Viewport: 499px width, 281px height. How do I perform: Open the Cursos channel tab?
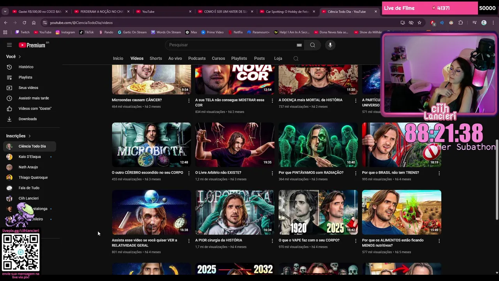point(218,59)
